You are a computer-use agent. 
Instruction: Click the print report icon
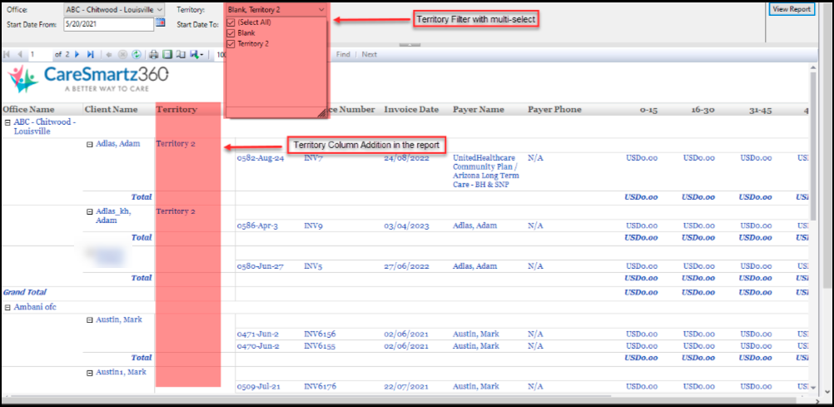154,54
